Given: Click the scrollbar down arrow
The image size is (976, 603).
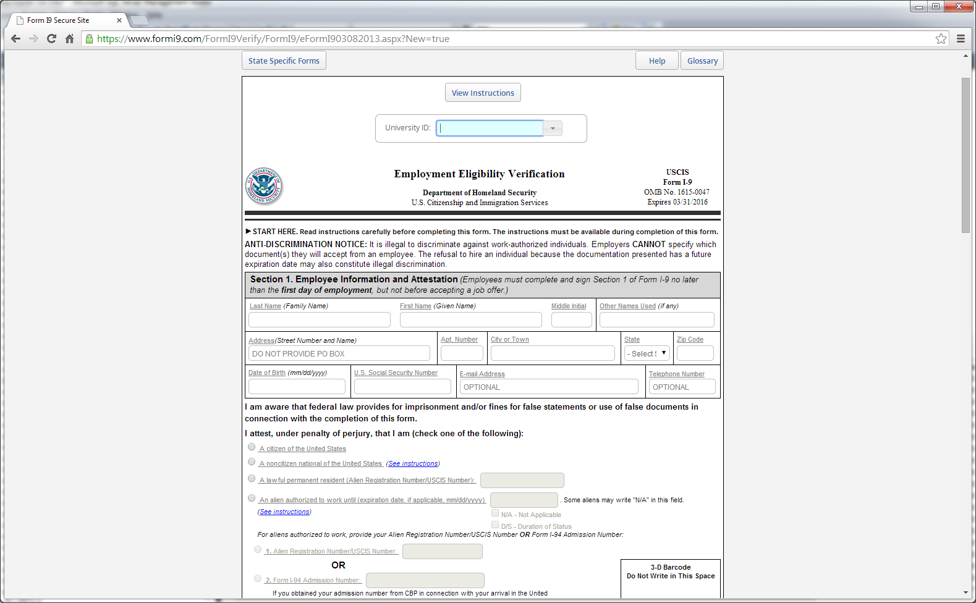Looking at the screenshot, I should pos(965,592).
